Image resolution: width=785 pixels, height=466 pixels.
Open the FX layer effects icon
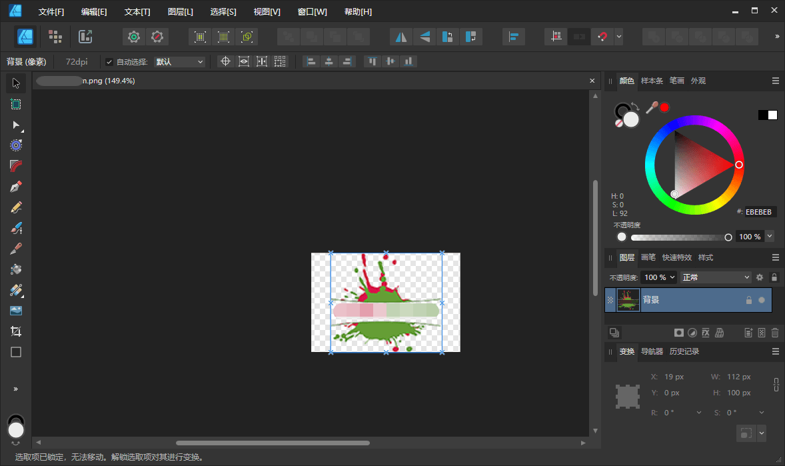[x=705, y=332]
